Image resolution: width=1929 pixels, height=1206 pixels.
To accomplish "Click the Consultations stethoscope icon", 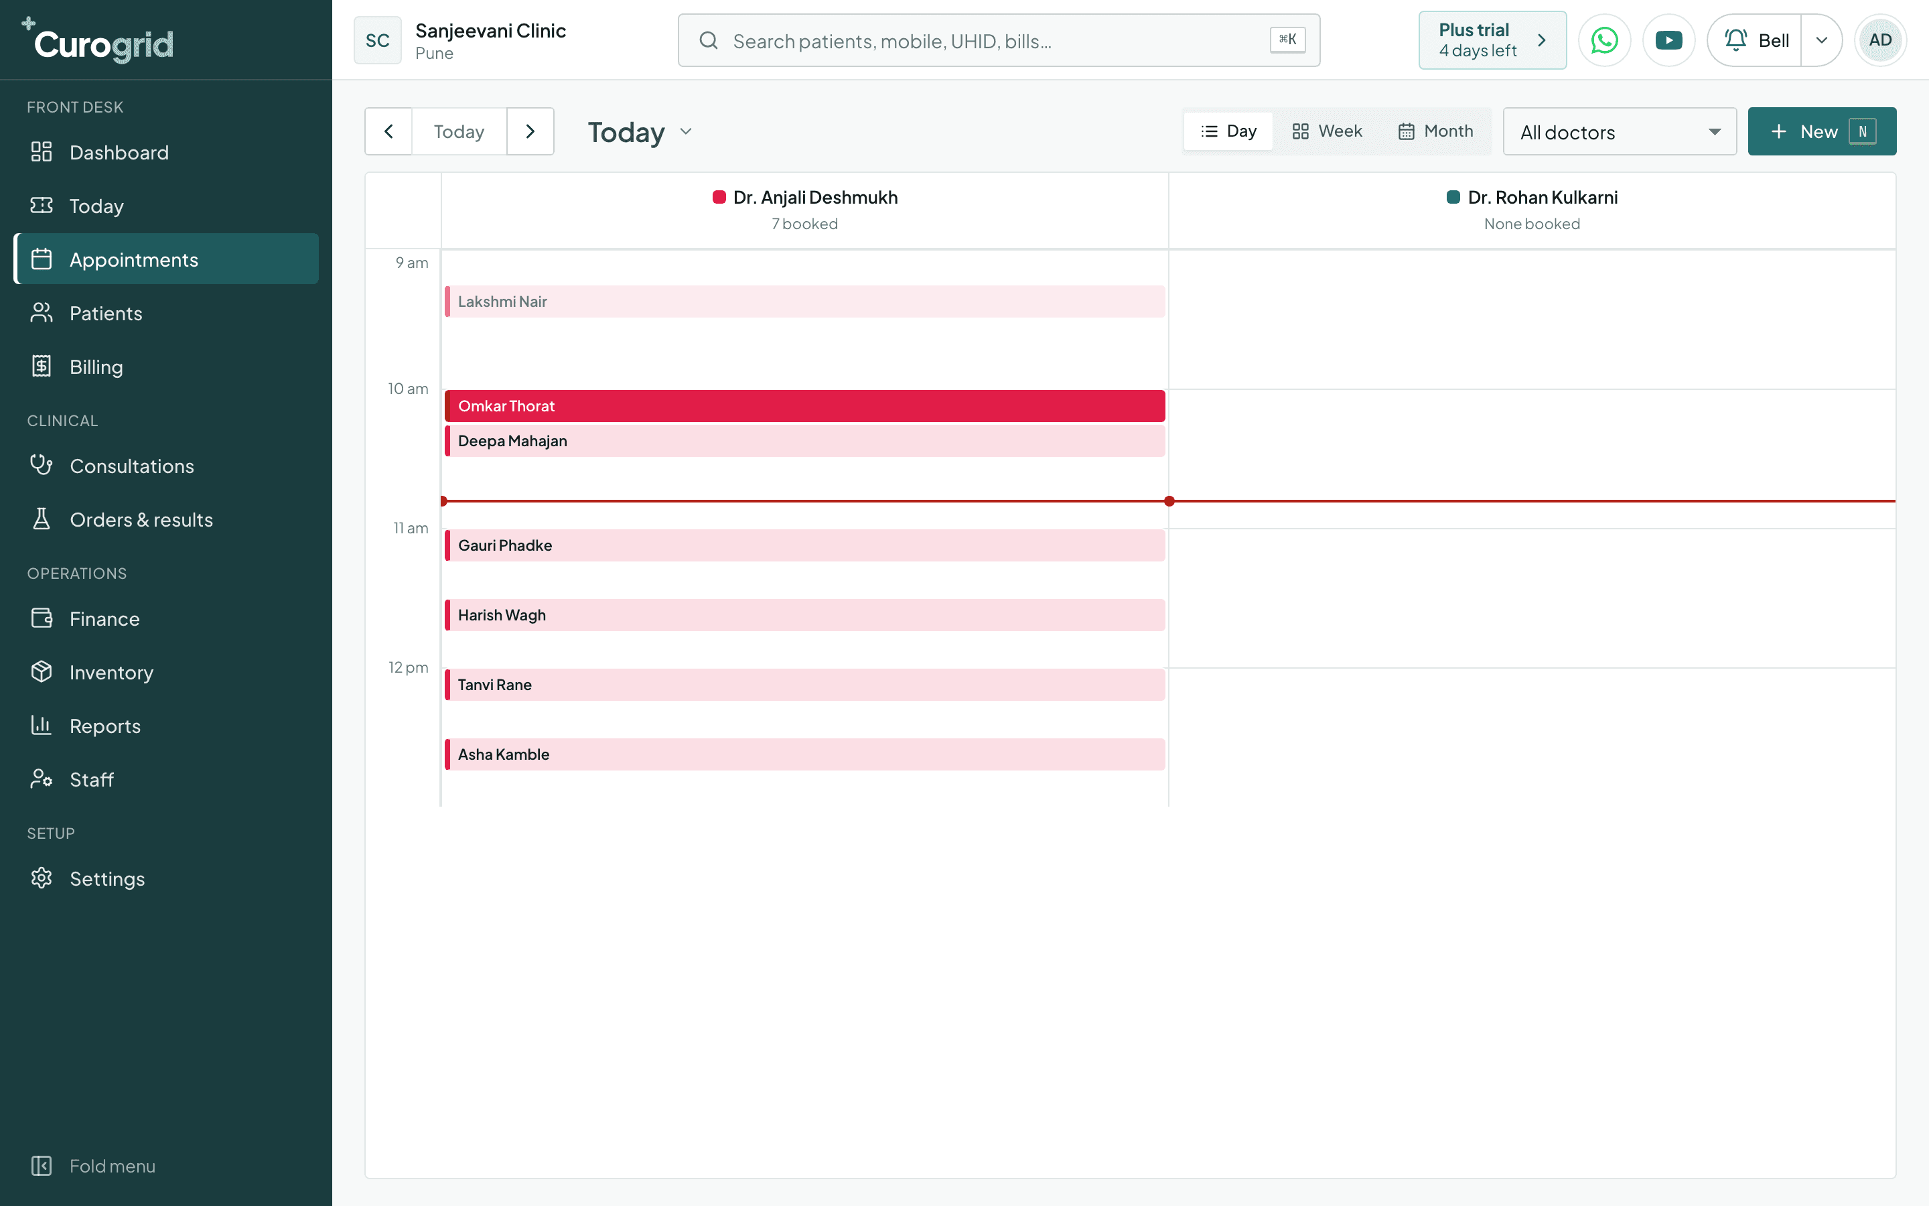I will pos(42,465).
